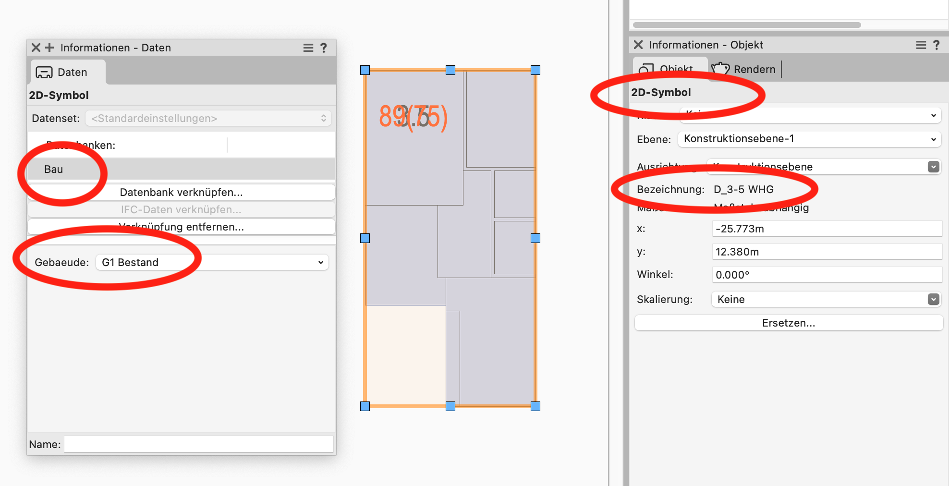Viewport: 949px width, 486px height.
Task: Open the Daten palette hamburger menu
Action: [x=308, y=48]
